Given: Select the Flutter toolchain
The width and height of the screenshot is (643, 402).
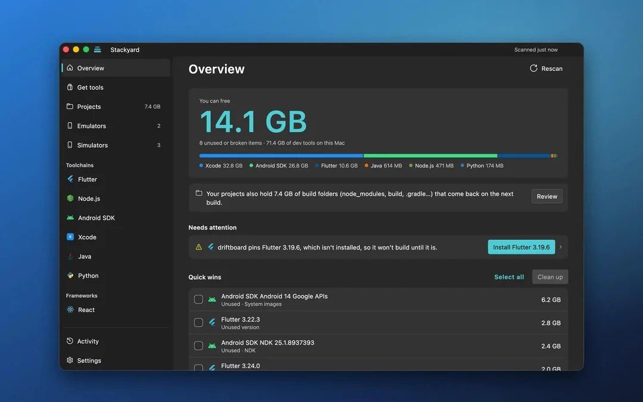Looking at the screenshot, I should pos(116,179).
